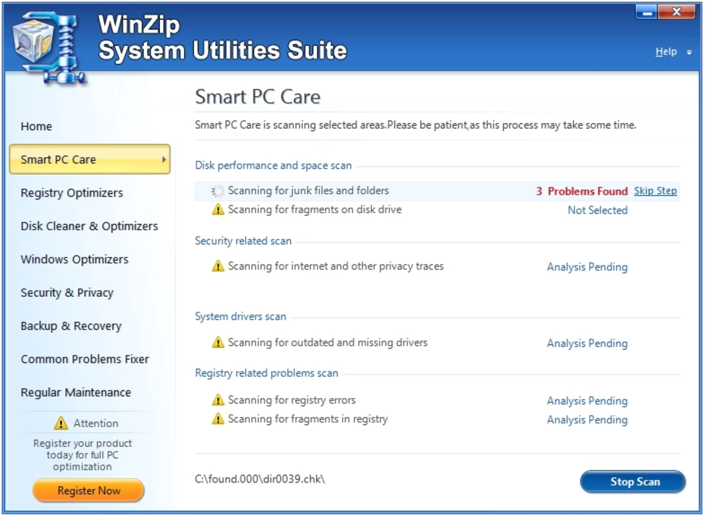Viewport: 705px width, 516px height.
Task: Click the scan path C:\found.000\dir0039.chk\
Action: (260, 479)
